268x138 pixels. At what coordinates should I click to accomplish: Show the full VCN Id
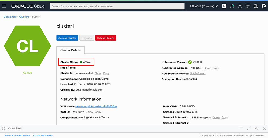click(x=90, y=112)
